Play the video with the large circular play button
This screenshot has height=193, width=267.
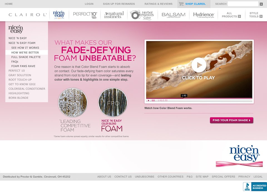pyautogui.click(x=199, y=65)
